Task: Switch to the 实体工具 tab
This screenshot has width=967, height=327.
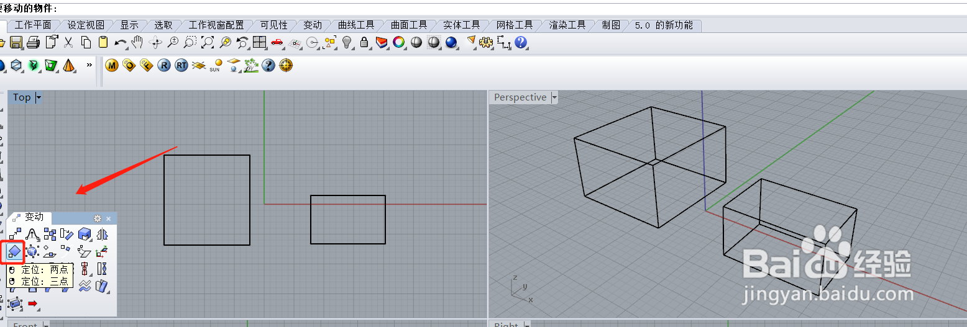Action: click(x=462, y=25)
